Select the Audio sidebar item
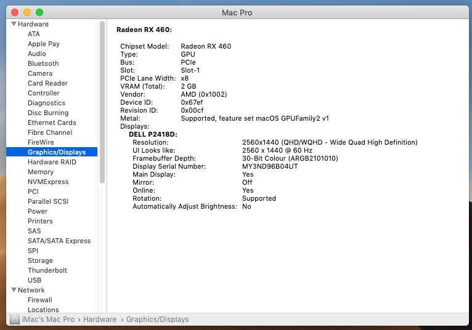The image size is (472, 330). pos(37,54)
